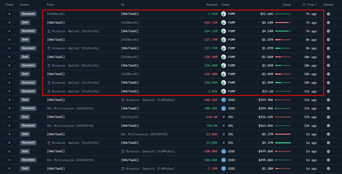The image size is (342, 174).
Task: Click the Action column header
Action: coord(25,5)
